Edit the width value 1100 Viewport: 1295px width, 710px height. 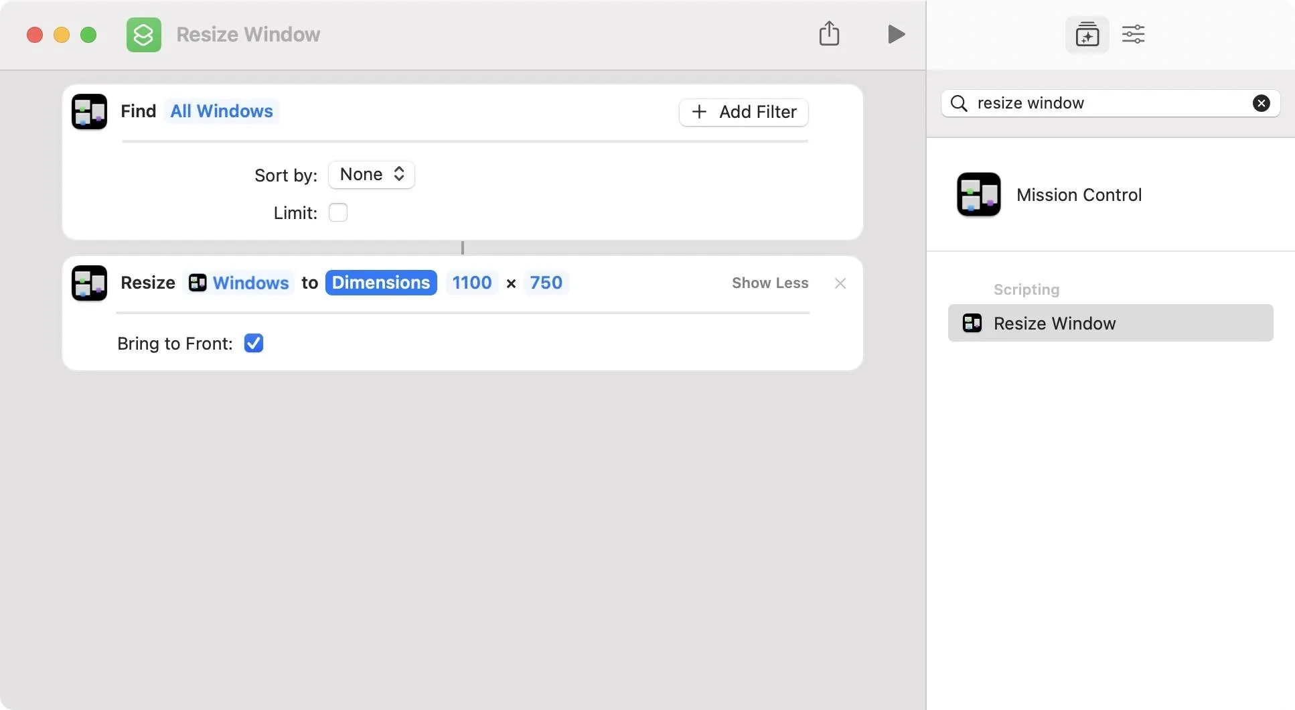(x=472, y=283)
